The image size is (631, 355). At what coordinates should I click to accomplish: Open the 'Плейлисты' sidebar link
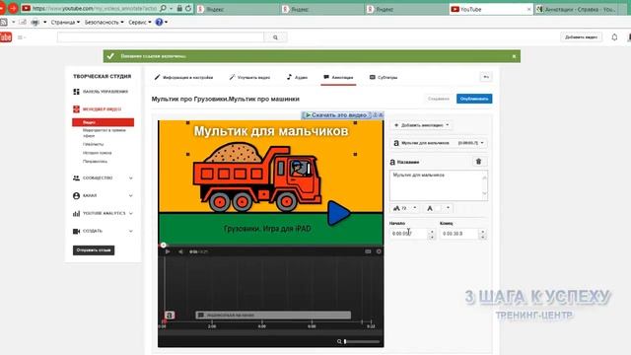pos(94,144)
